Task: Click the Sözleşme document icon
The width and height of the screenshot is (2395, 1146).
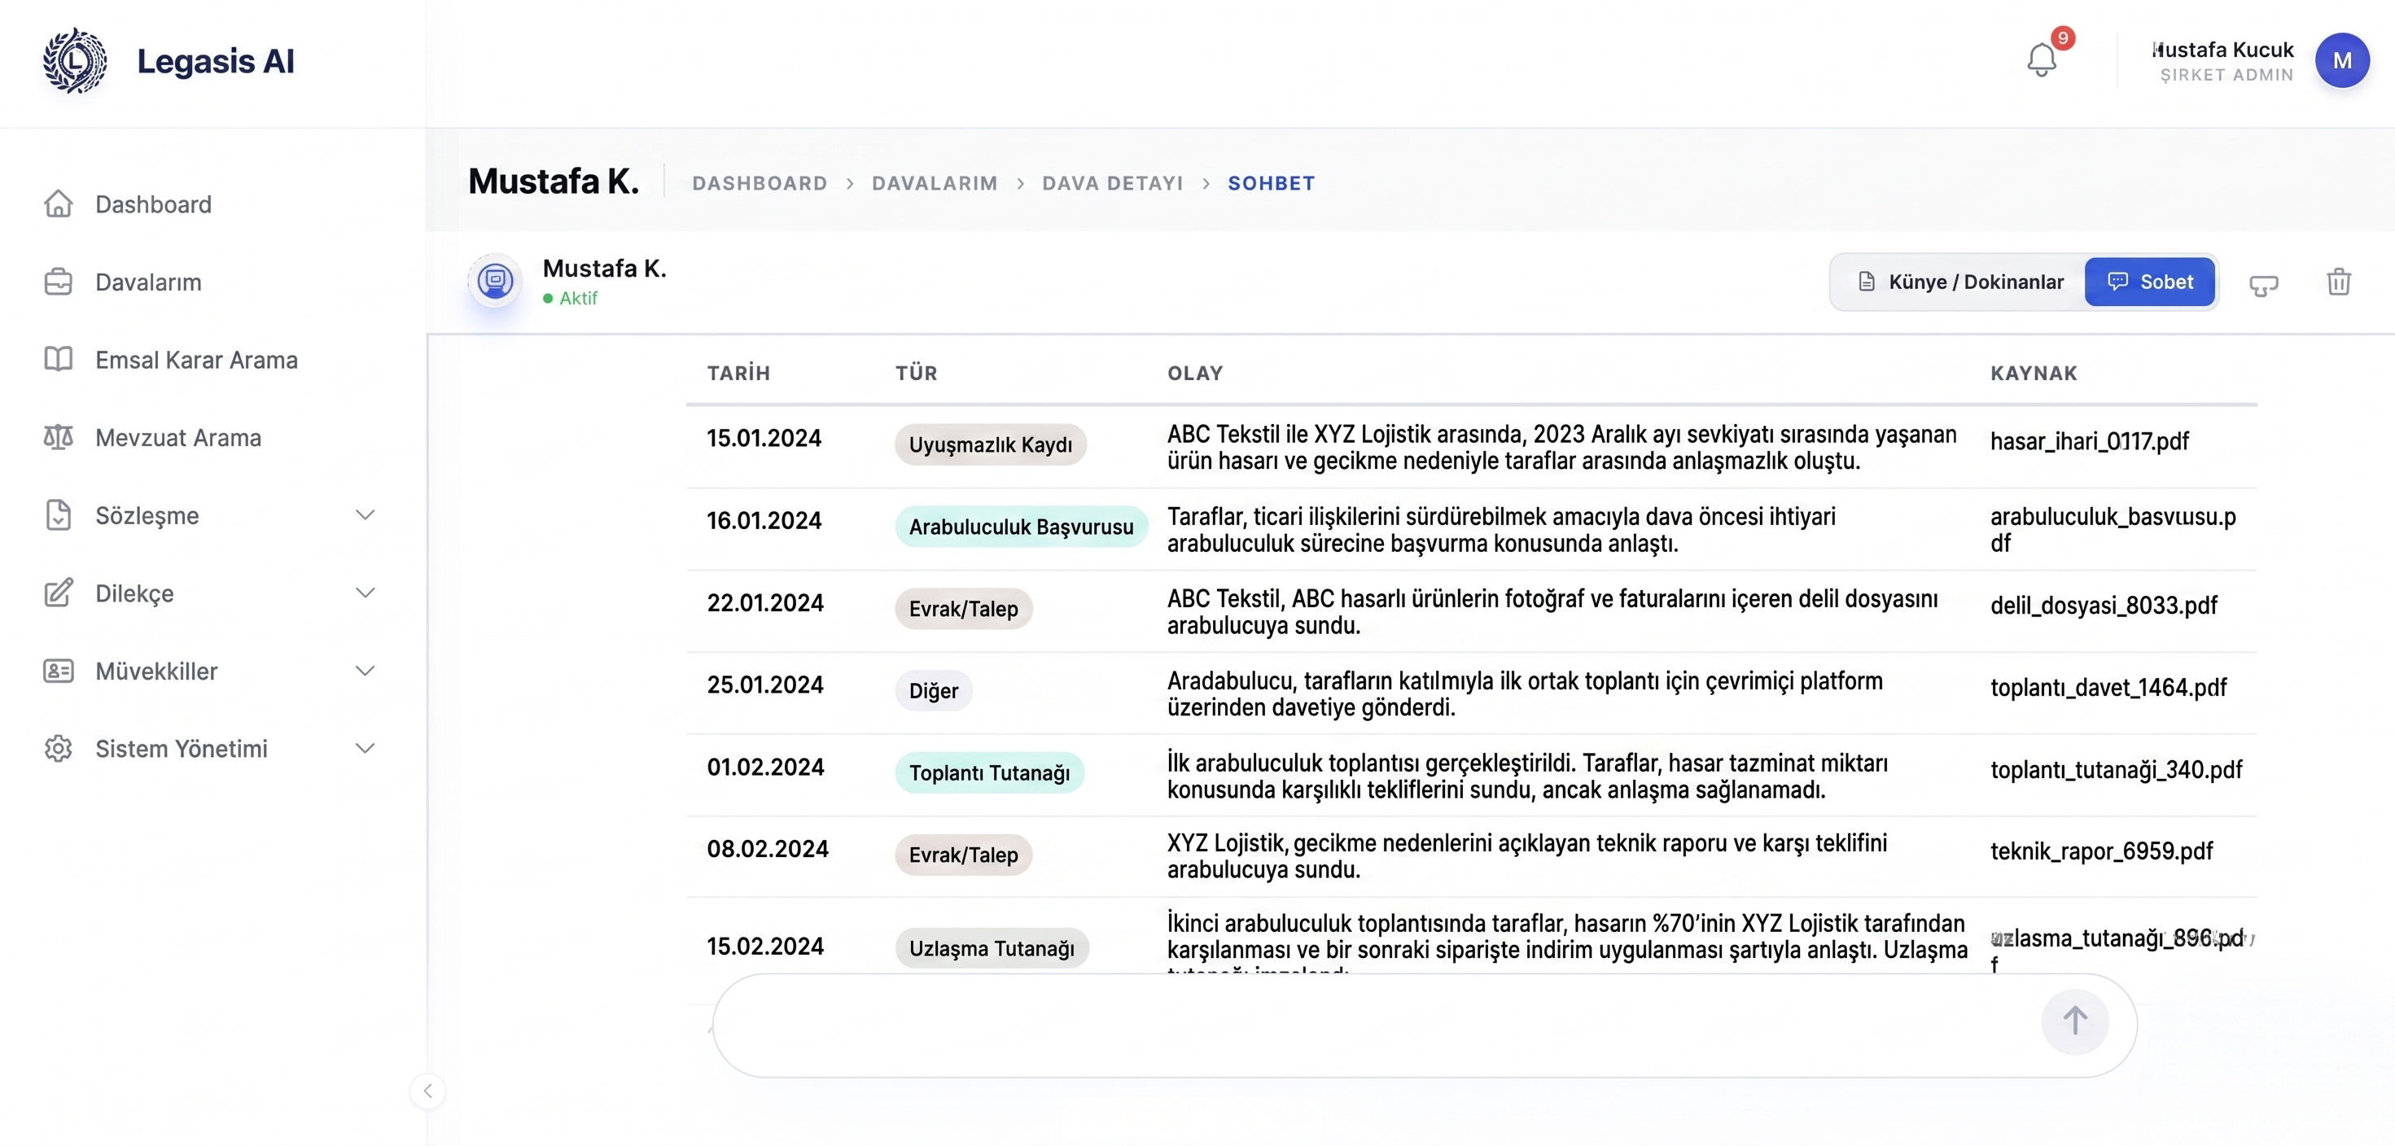Action: click(x=59, y=515)
